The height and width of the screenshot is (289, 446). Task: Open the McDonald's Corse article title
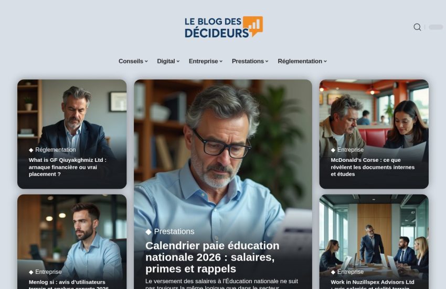[373, 167]
